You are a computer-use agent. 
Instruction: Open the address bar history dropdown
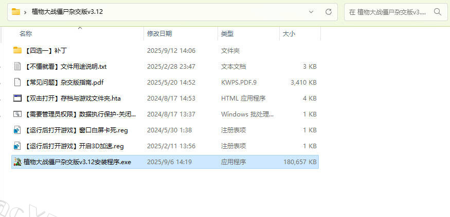[311, 11]
